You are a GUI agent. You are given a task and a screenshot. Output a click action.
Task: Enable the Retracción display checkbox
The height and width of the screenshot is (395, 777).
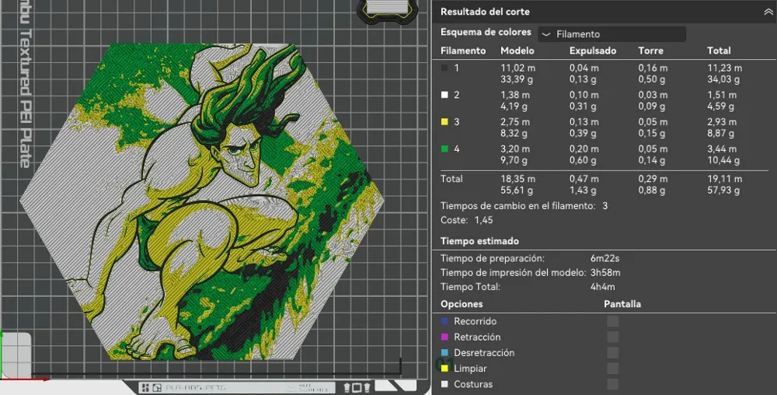tap(613, 337)
